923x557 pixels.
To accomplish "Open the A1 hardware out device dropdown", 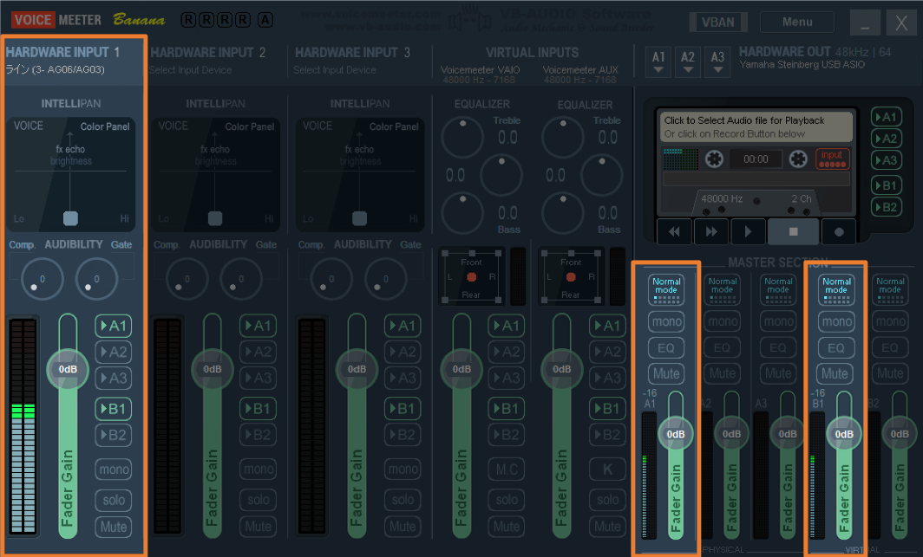I will (658, 62).
